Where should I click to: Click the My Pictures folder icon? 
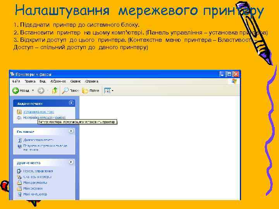(19, 188)
